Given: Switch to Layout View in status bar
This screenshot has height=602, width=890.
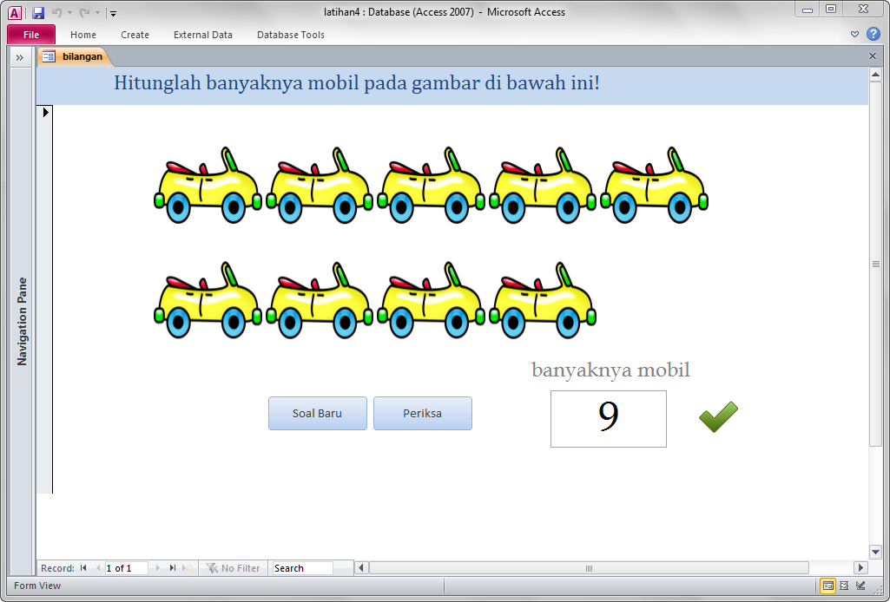Looking at the screenshot, I should [844, 586].
